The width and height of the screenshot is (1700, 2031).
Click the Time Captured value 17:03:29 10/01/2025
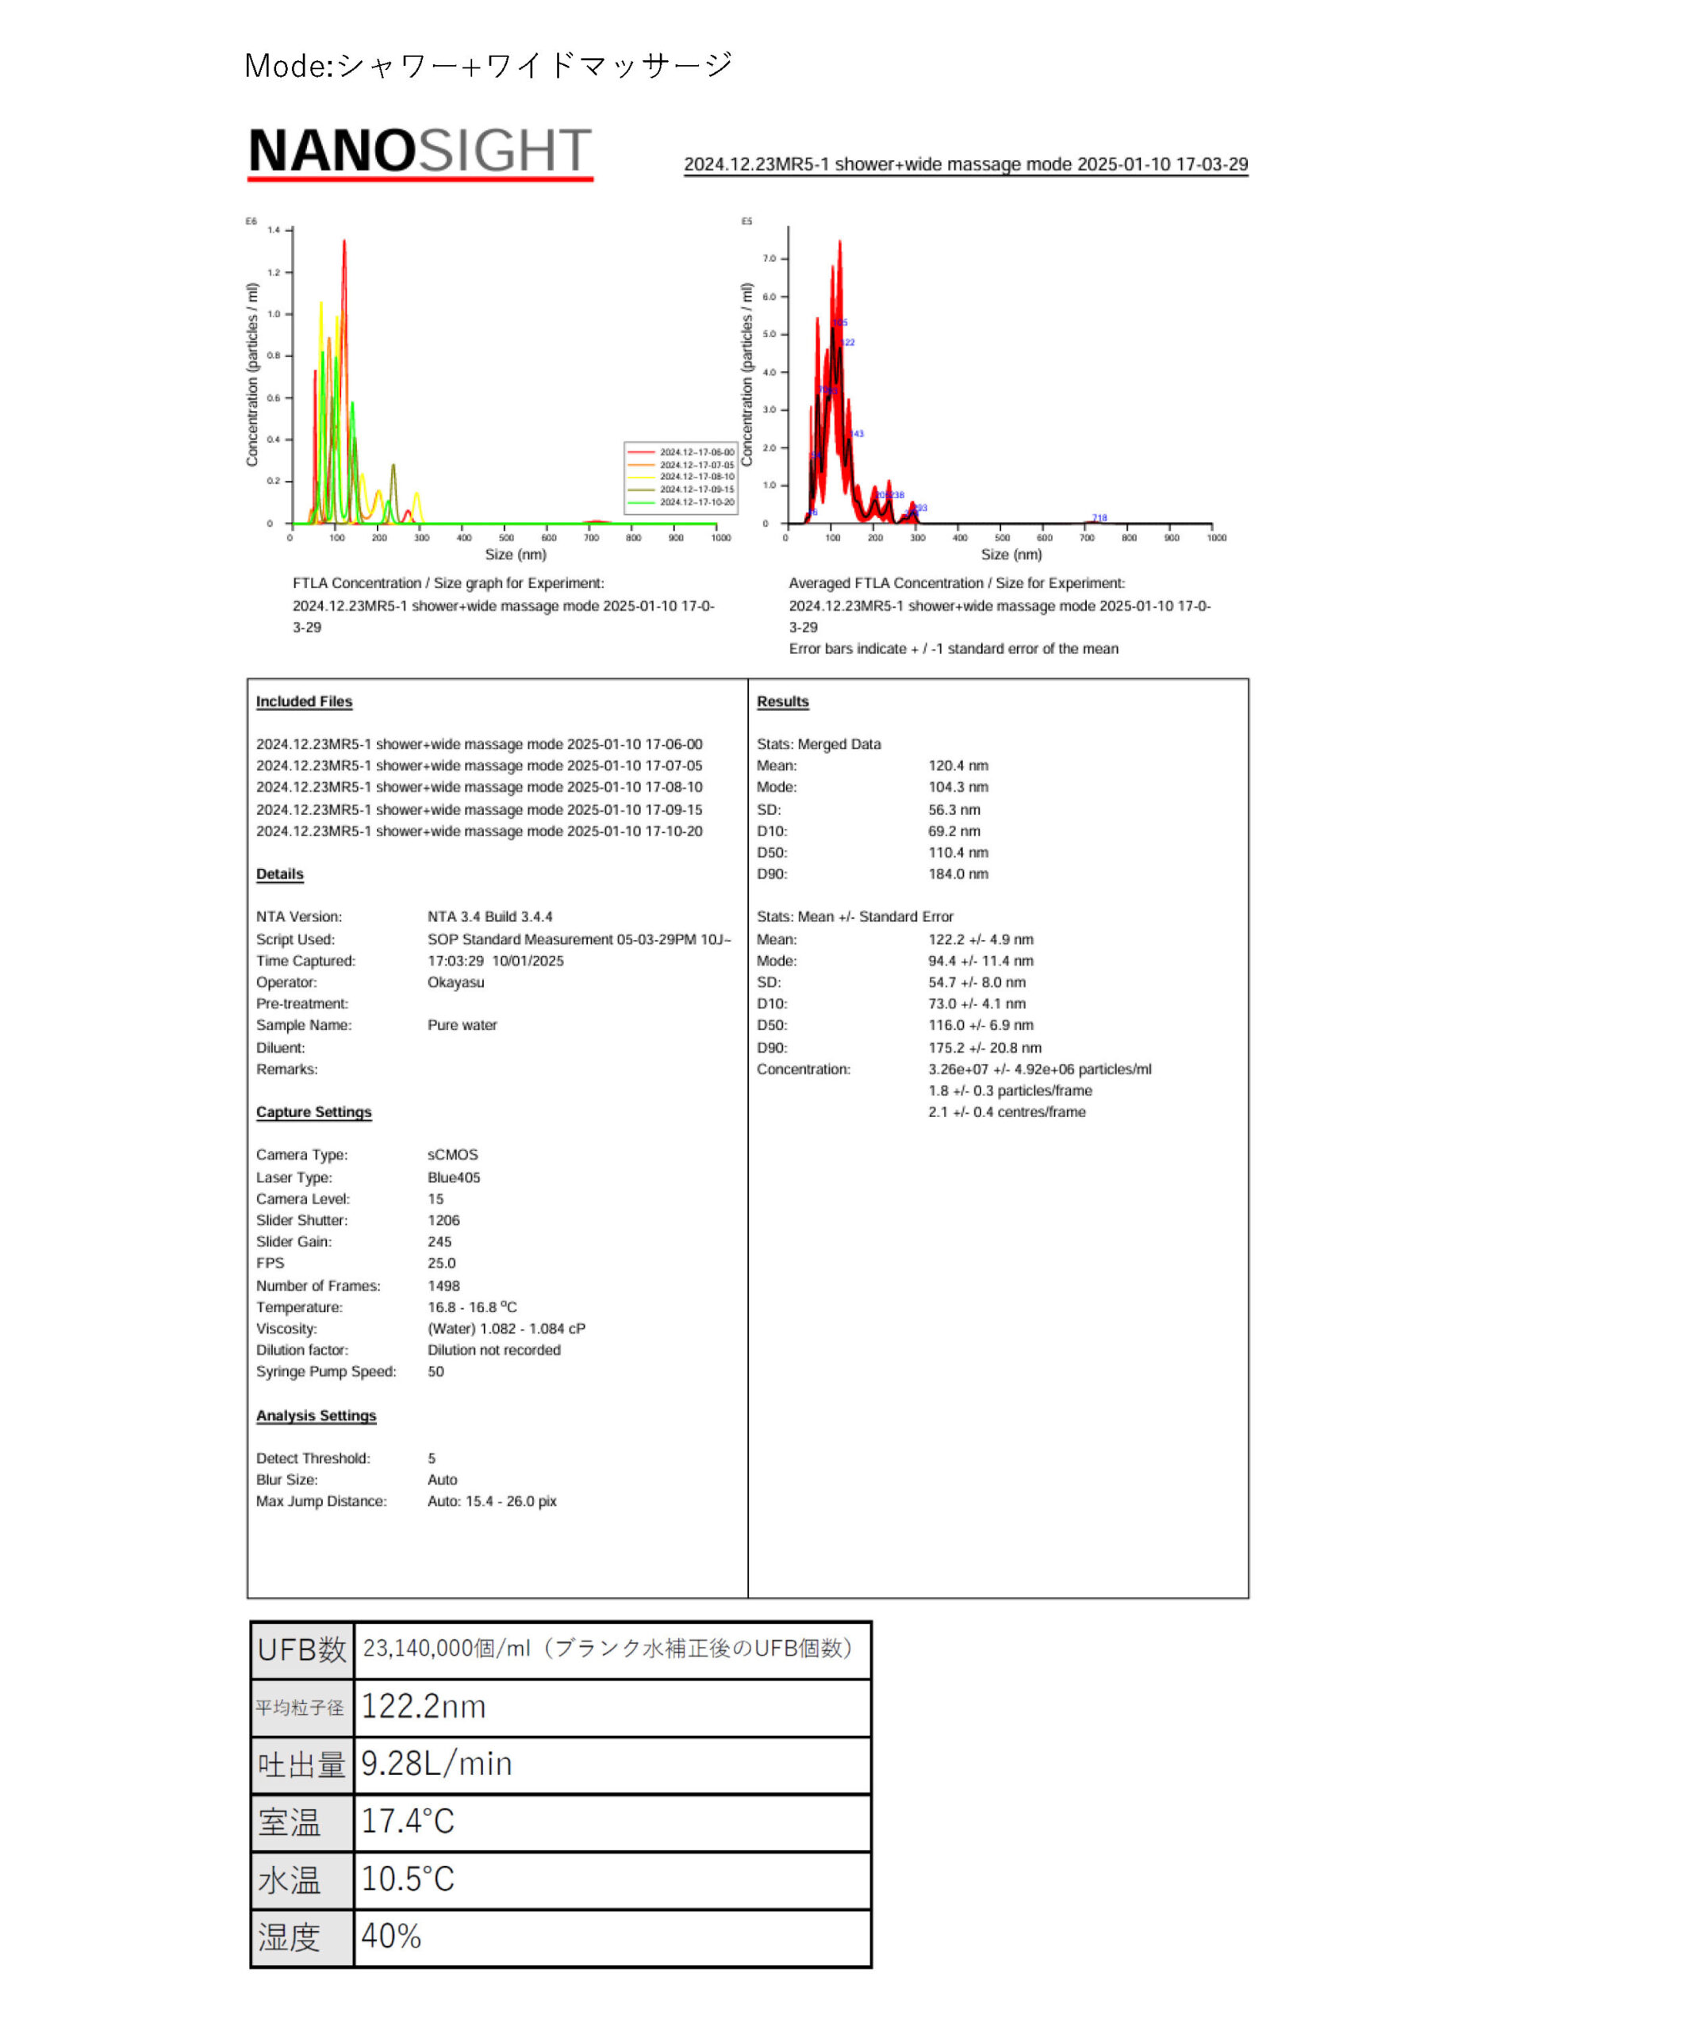tap(495, 961)
